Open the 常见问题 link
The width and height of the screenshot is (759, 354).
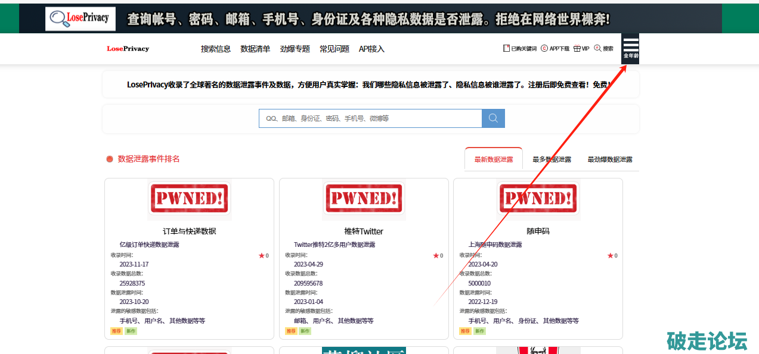334,49
